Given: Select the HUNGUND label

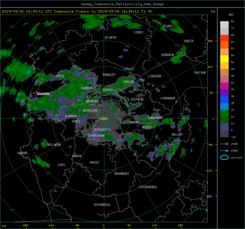Looking at the screenshot, I should (129, 82).
